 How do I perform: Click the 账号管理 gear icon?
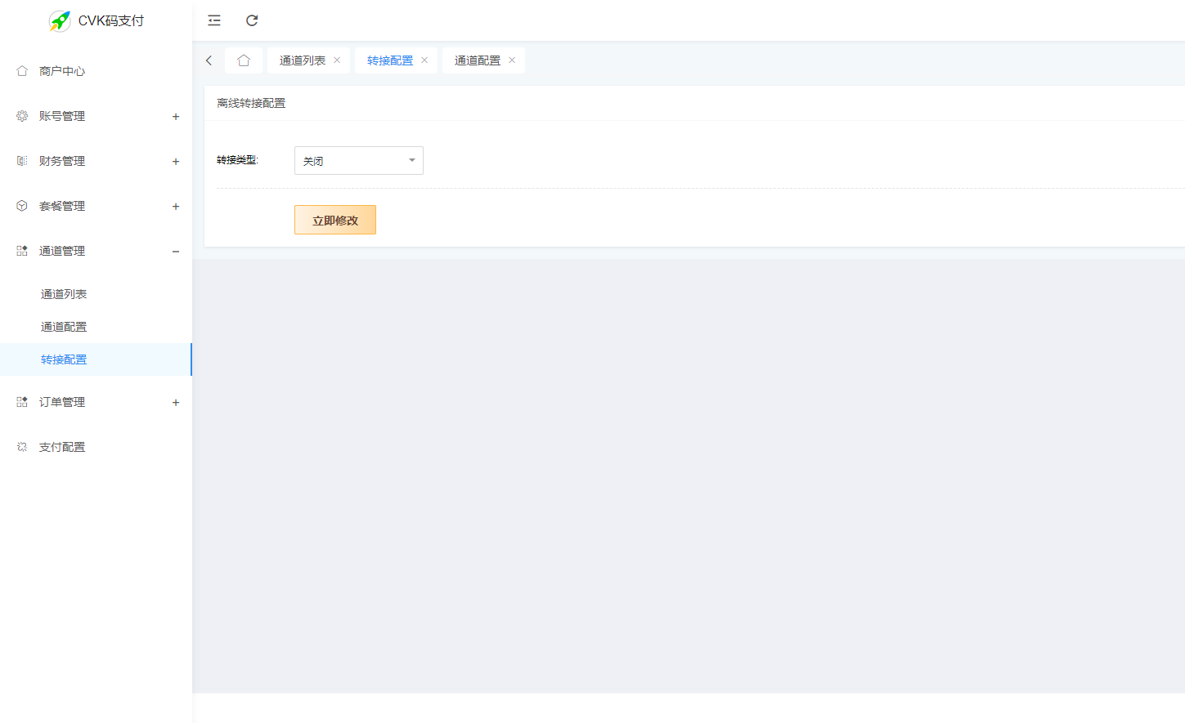tap(21, 116)
